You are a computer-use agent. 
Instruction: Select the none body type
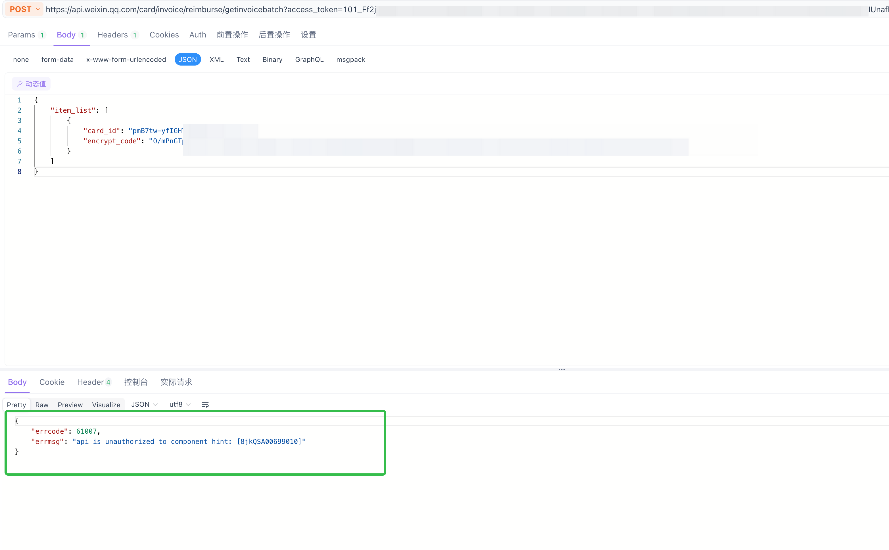coord(21,59)
